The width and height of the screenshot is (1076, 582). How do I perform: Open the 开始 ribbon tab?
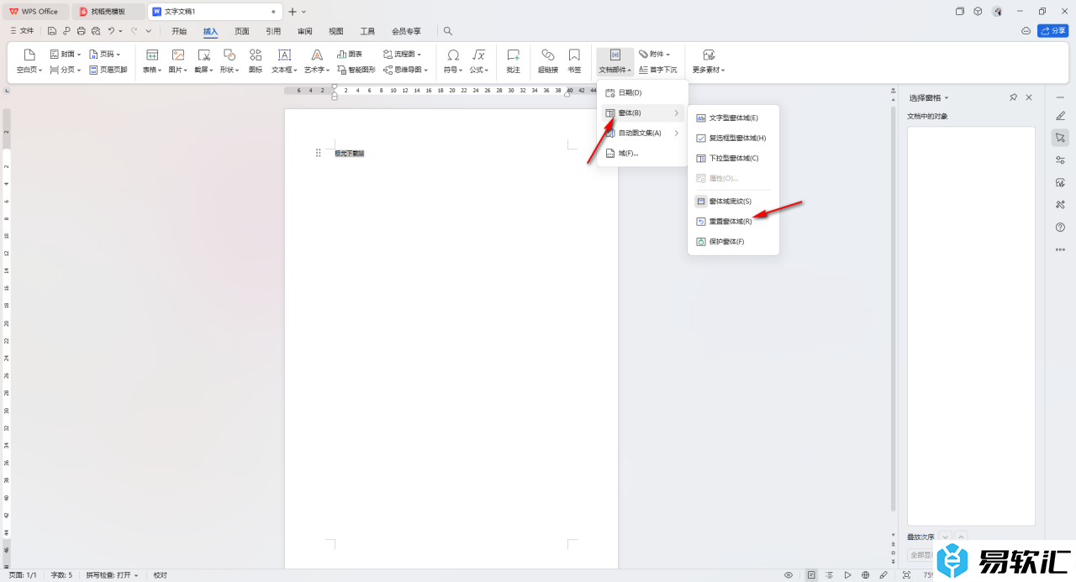pos(179,31)
